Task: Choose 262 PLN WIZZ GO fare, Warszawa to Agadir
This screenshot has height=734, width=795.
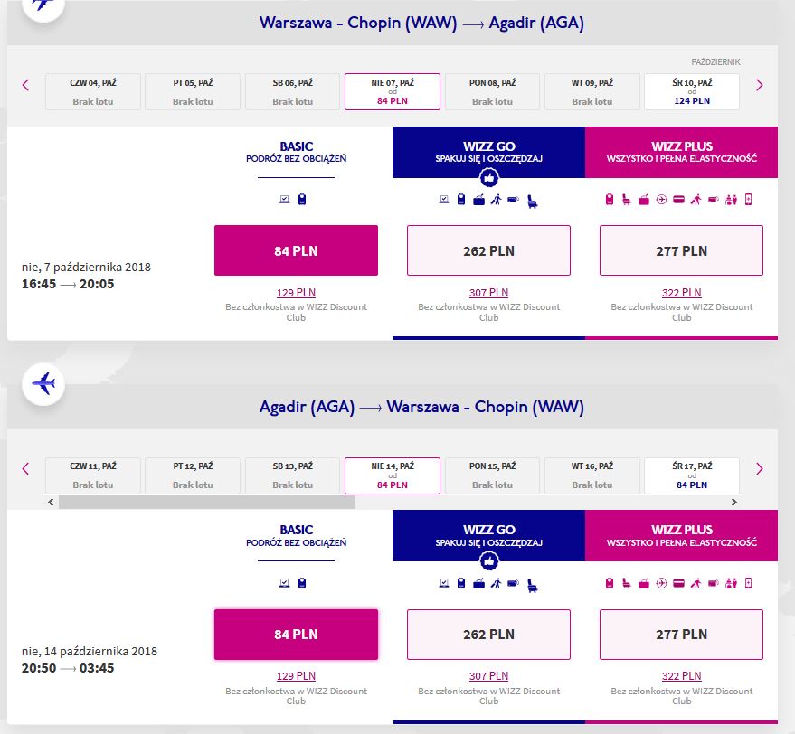Action: 488,250
